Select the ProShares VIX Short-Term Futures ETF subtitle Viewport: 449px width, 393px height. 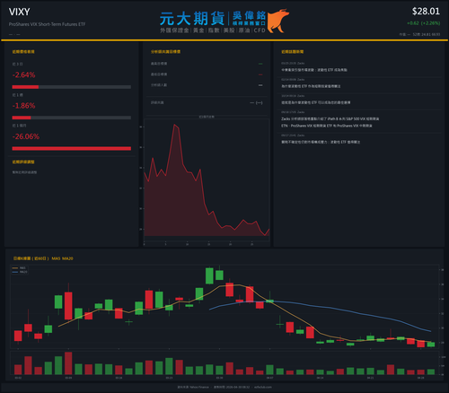(x=47, y=24)
